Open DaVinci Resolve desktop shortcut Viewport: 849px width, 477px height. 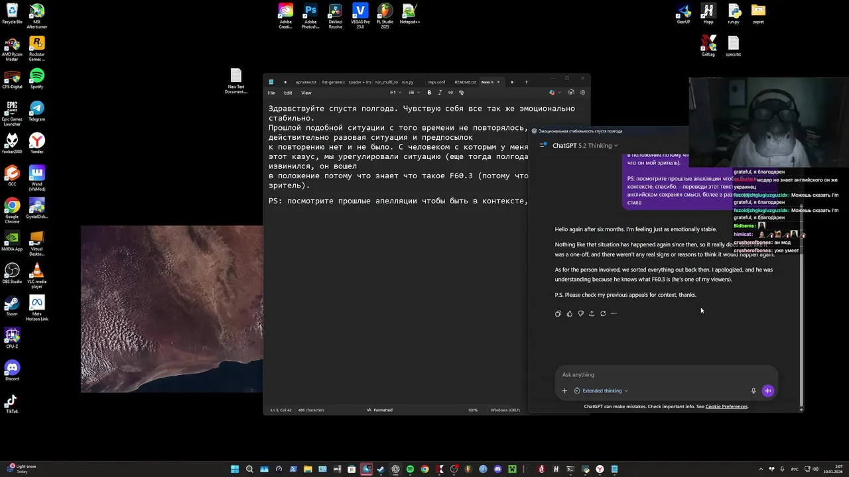click(336, 16)
